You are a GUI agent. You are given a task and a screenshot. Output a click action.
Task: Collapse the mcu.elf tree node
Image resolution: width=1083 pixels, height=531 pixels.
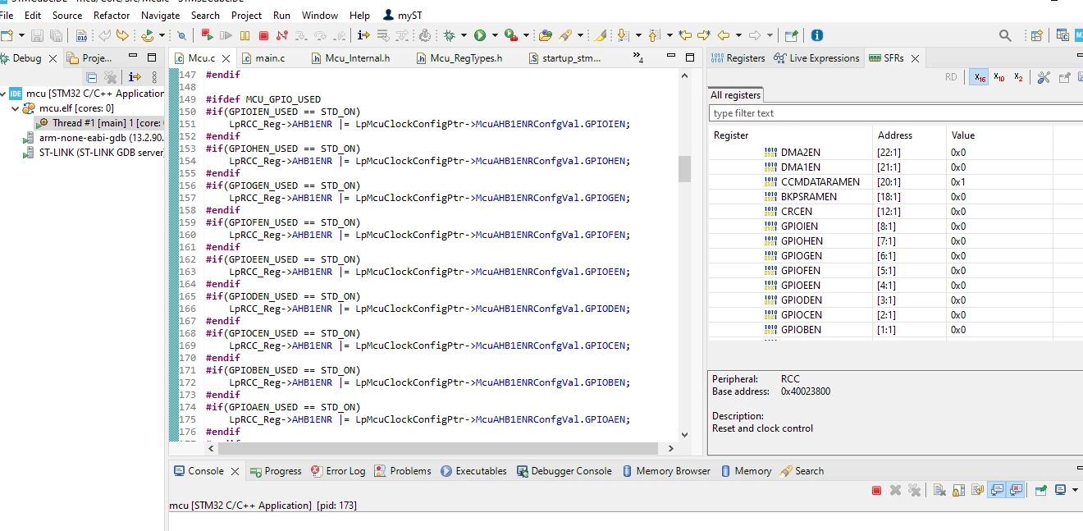(16, 108)
